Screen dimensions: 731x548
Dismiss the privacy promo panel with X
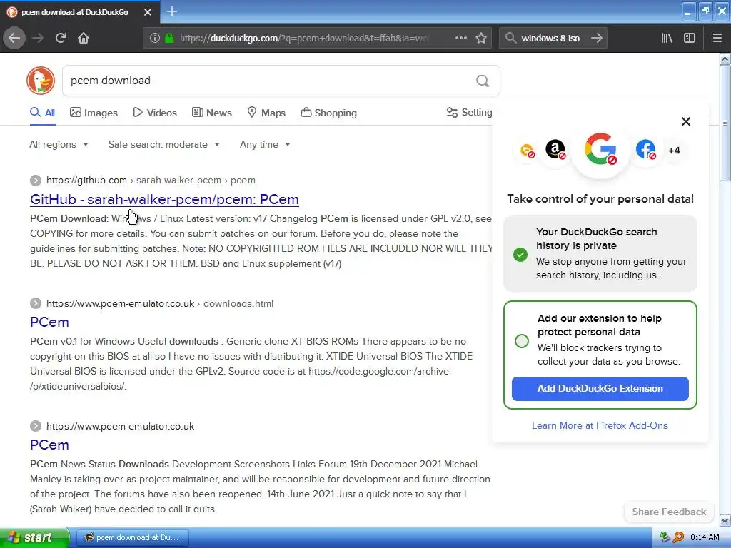tap(686, 121)
